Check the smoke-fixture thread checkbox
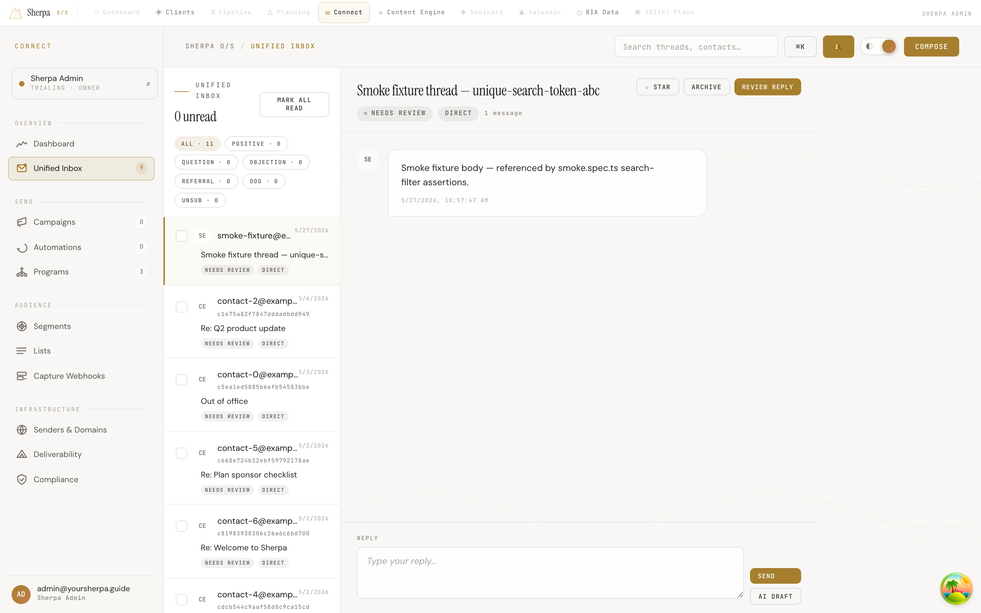The width and height of the screenshot is (981, 613). coord(181,236)
